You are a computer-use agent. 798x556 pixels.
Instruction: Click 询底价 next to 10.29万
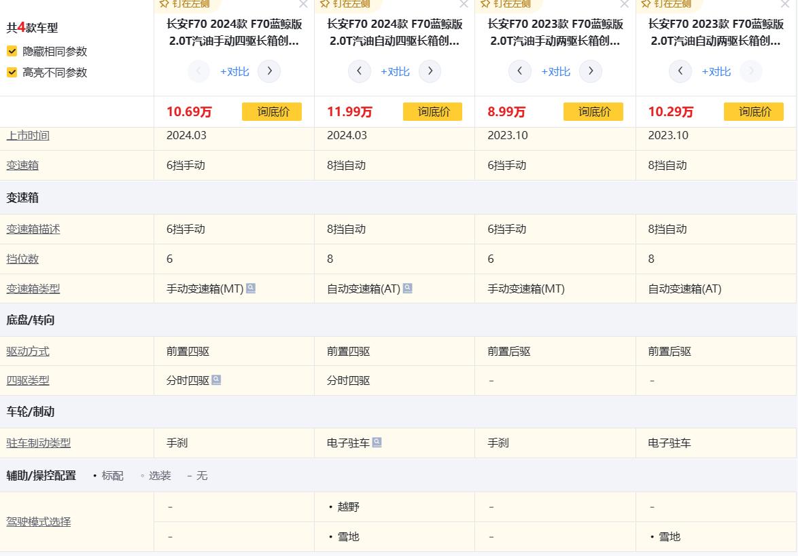[754, 112]
